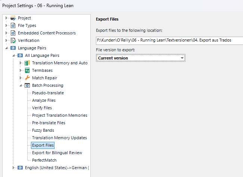243x177 pixels.
Task: Select Pseudo-translate in the tree
Action: (x=48, y=93)
